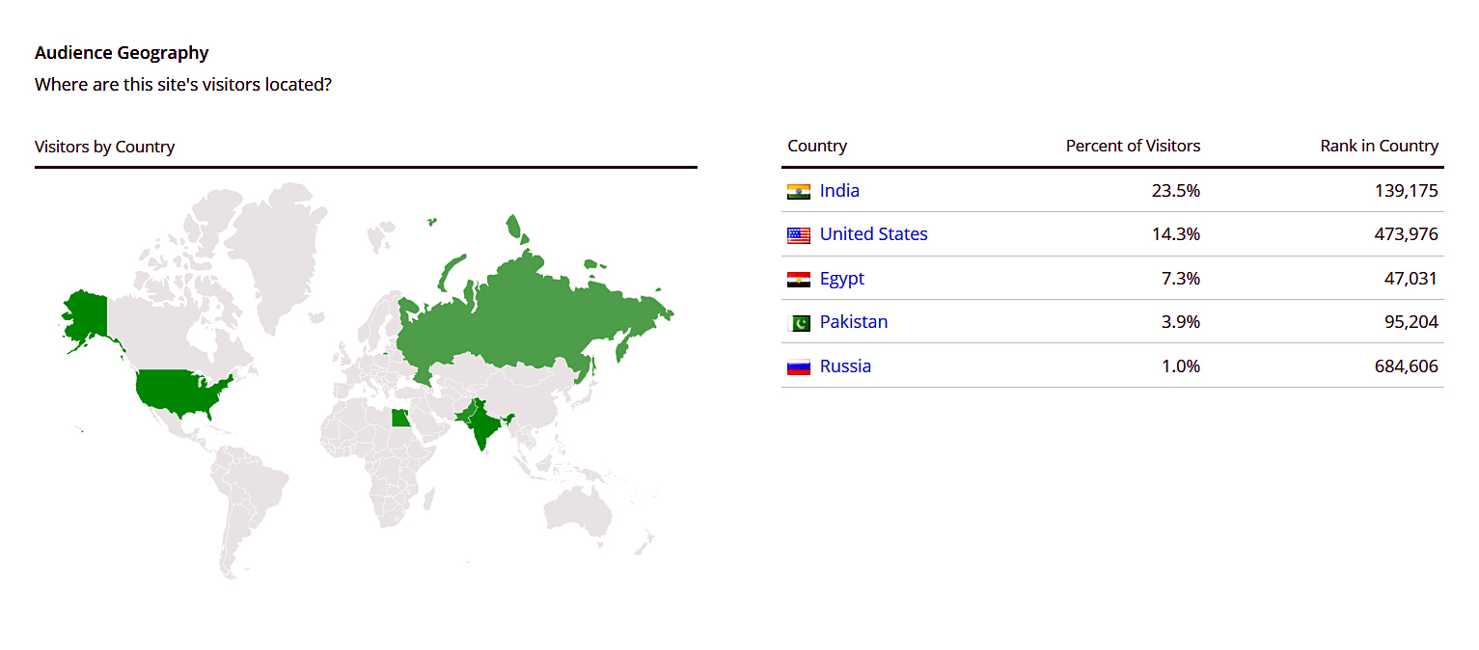Open the United States country link
Viewport: 1479px width, 650px height.
(x=874, y=234)
